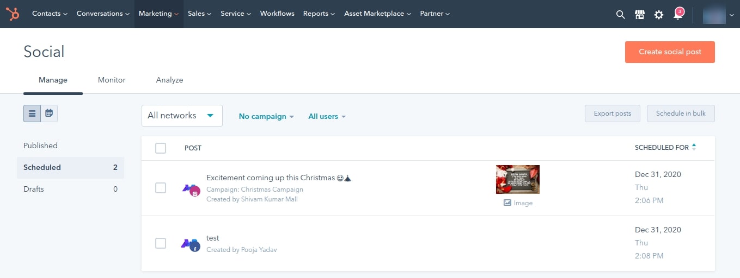Click the 2:06 PM scheduled time
This screenshot has width=740, height=278.
click(x=649, y=200)
